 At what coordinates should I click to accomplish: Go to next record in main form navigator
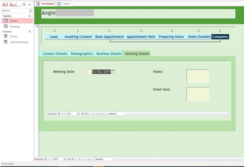65,159
